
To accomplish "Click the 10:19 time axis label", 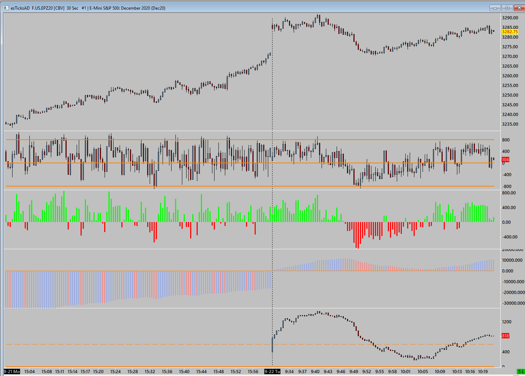I will [x=483, y=372].
